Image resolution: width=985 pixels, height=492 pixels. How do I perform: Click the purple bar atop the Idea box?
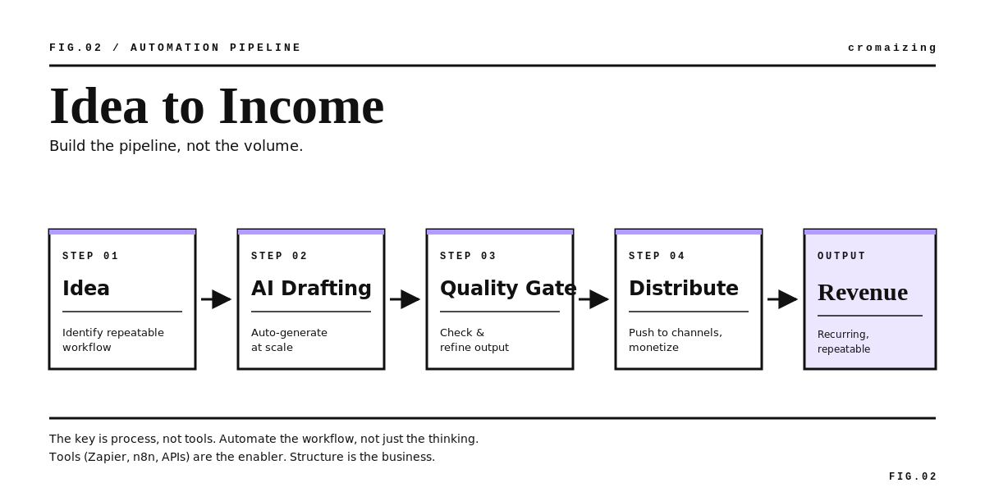[x=122, y=232]
